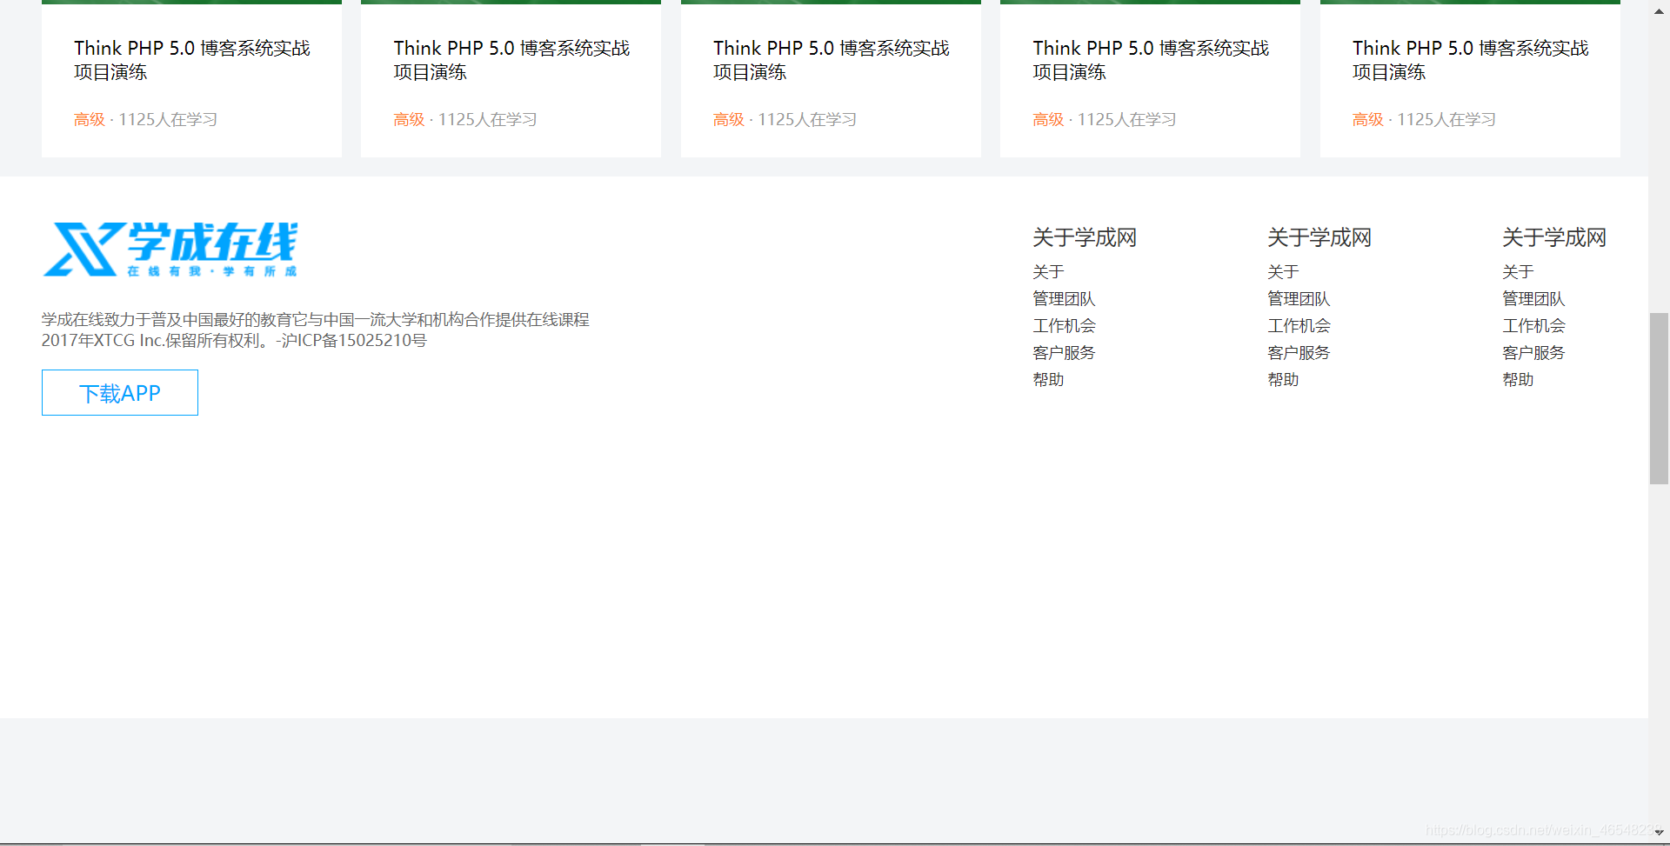Click the 学成在线致力于普及 description text
This screenshot has height=846, width=1670.
(316, 320)
